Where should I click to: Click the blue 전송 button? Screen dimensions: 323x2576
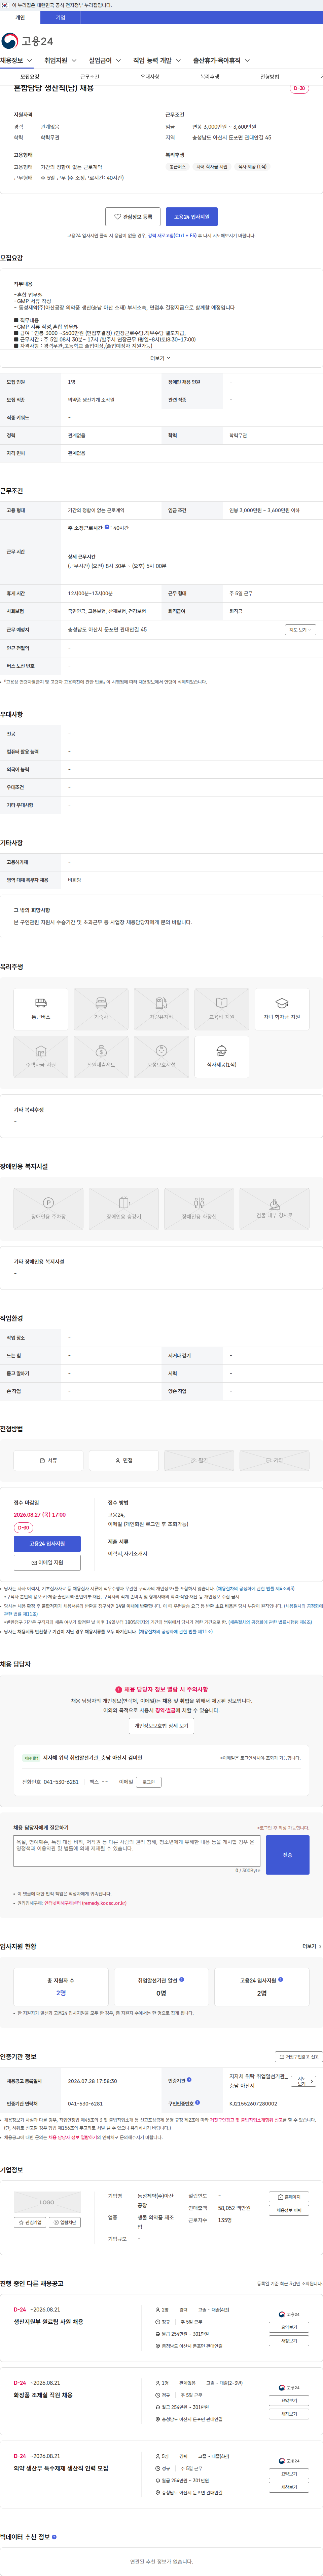click(x=287, y=1855)
